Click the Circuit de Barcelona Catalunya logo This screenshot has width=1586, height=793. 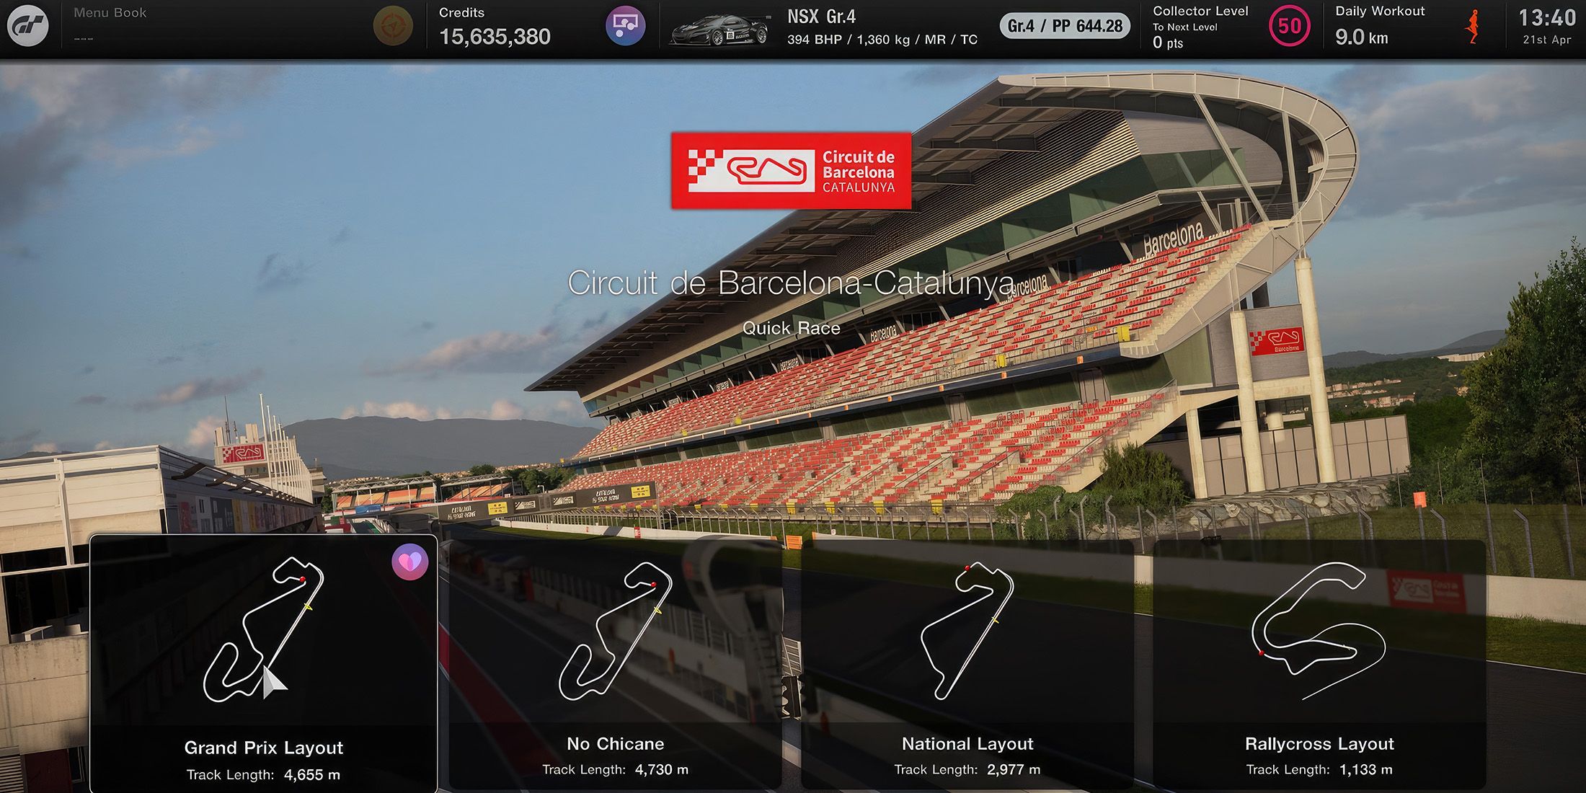click(x=791, y=171)
